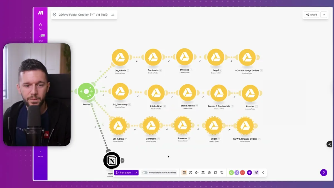This screenshot has width=334, height=188.
Task: Click Org in the left sidebar
Action: pos(40,26)
